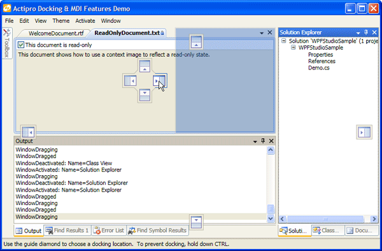Open the Output panel options dropdown arrow
The width and height of the screenshot is (382, 251).
point(255,141)
